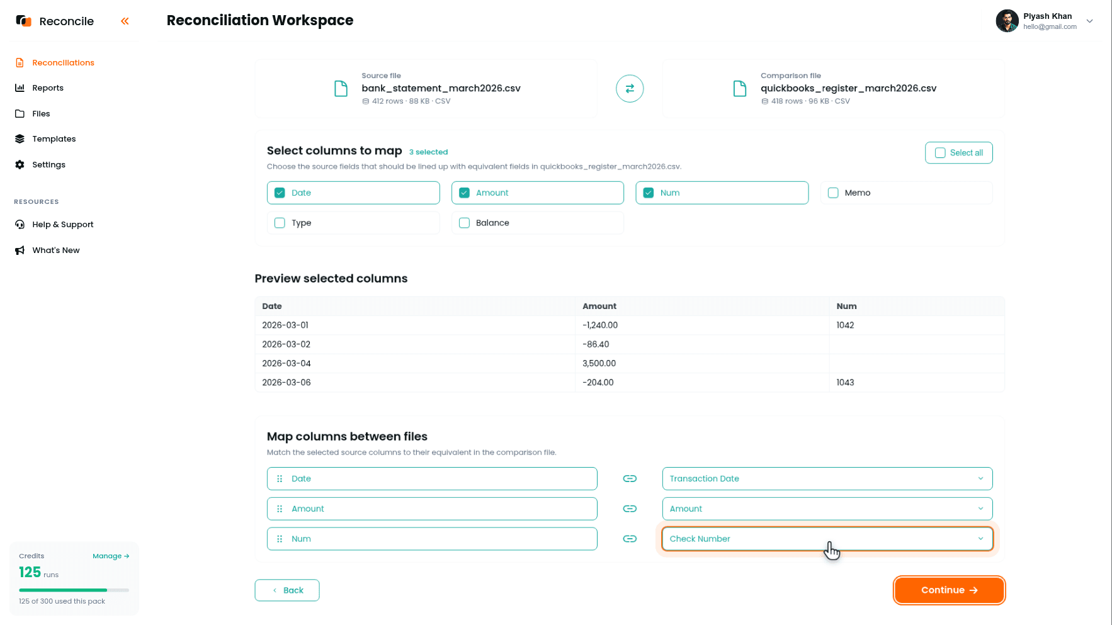Click the link icon beside Date mapping
This screenshot has width=1112, height=625.
630,479
